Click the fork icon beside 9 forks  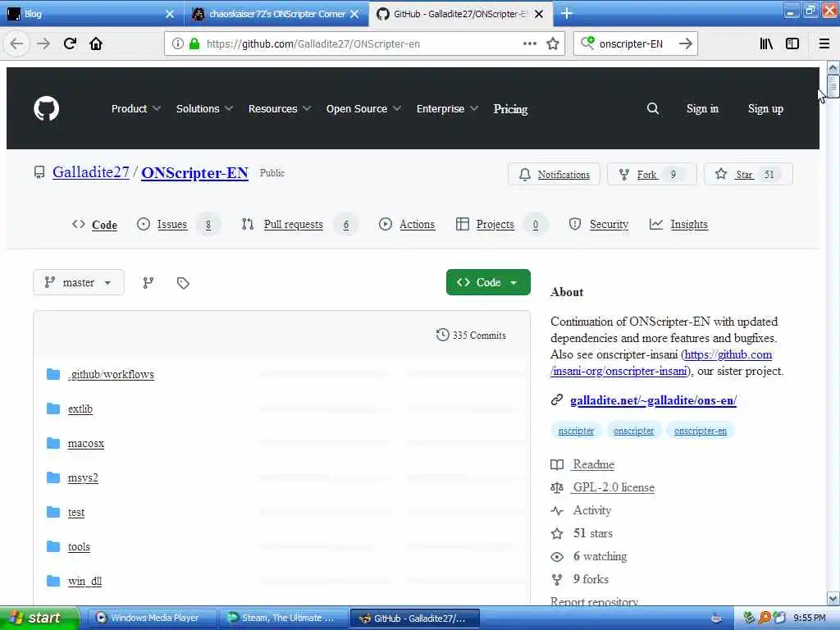click(x=557, y=580)
